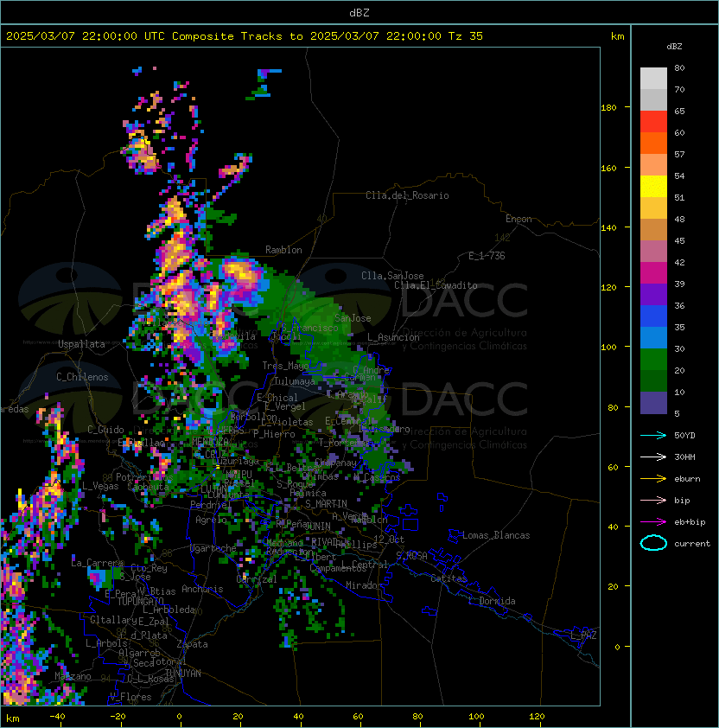Click the bip pink arrow legend icon
Image resolution: width=719 pixels, height=728 pixels.
click(653, 501)
